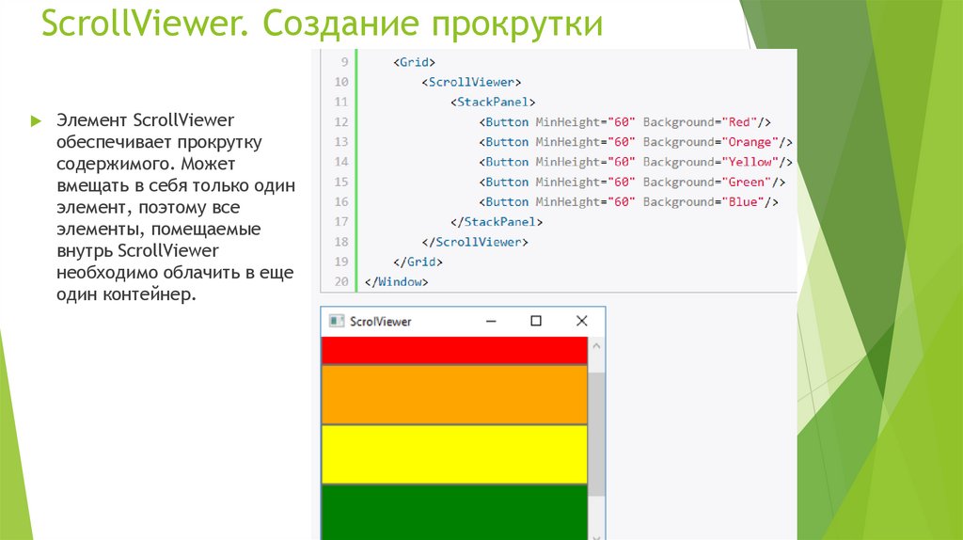Click the closing </Grid> tag

pyautogui.click(x=418, y=262)
